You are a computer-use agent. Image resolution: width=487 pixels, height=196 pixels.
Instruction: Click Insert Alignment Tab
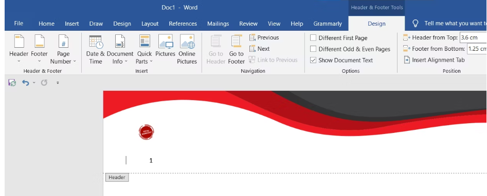(x=434, y=60)
